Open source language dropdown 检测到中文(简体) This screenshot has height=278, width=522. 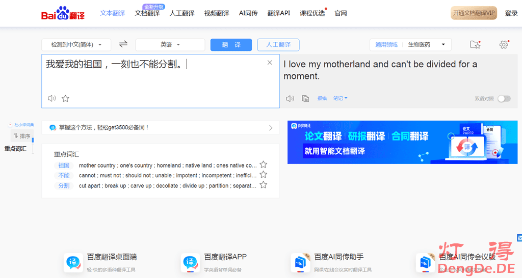point(76,45)
